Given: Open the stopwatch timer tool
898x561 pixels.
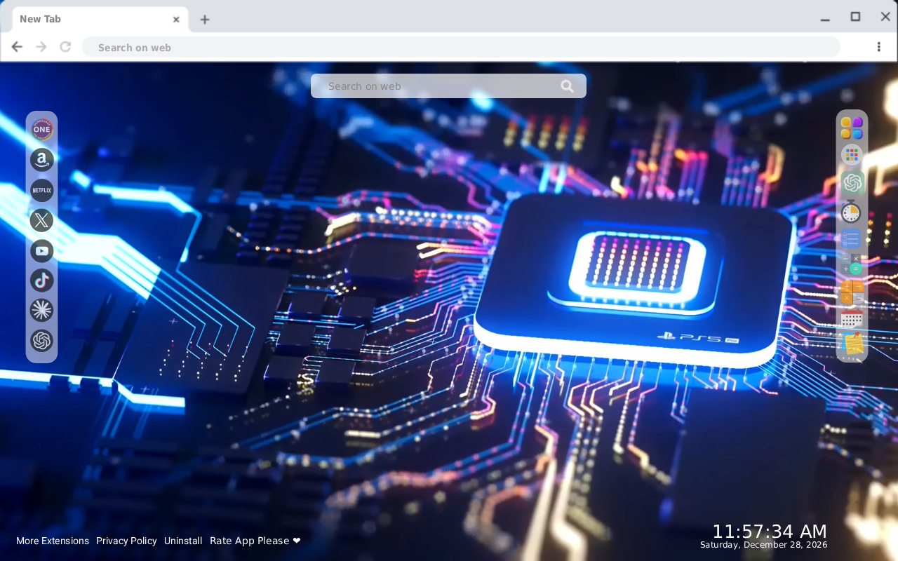Looking at the screenshot, I should [x=852, y=211].
